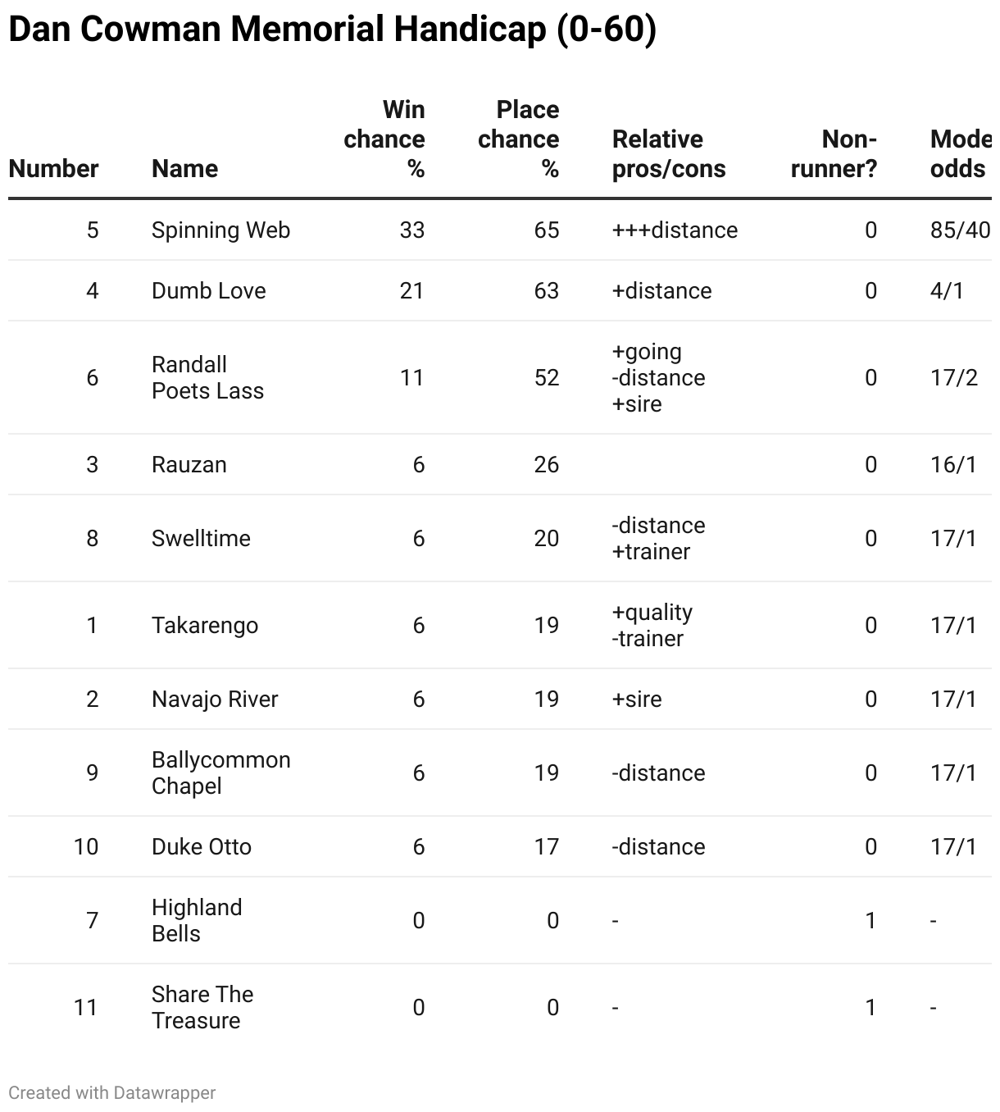Select the "Place chance %" column header

[x=519, y=139]
